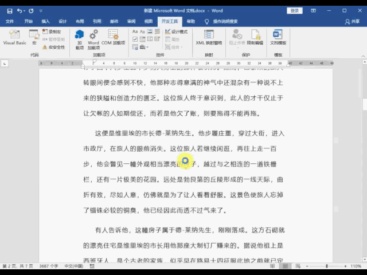Switch to web layout view
This screenshot has height=275, width=367.
(298, 266)
